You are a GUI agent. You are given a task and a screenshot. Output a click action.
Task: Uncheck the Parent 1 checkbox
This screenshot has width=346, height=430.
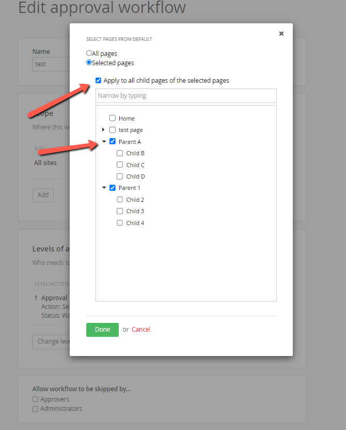pos(113,188)
